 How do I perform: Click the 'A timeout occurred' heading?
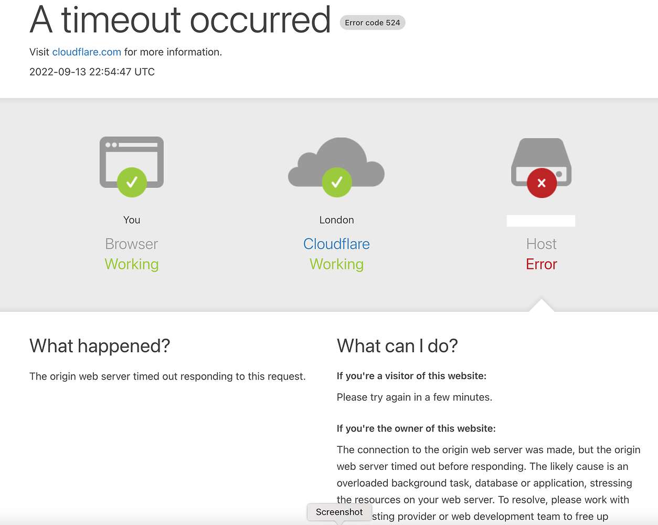click(180, 20)
